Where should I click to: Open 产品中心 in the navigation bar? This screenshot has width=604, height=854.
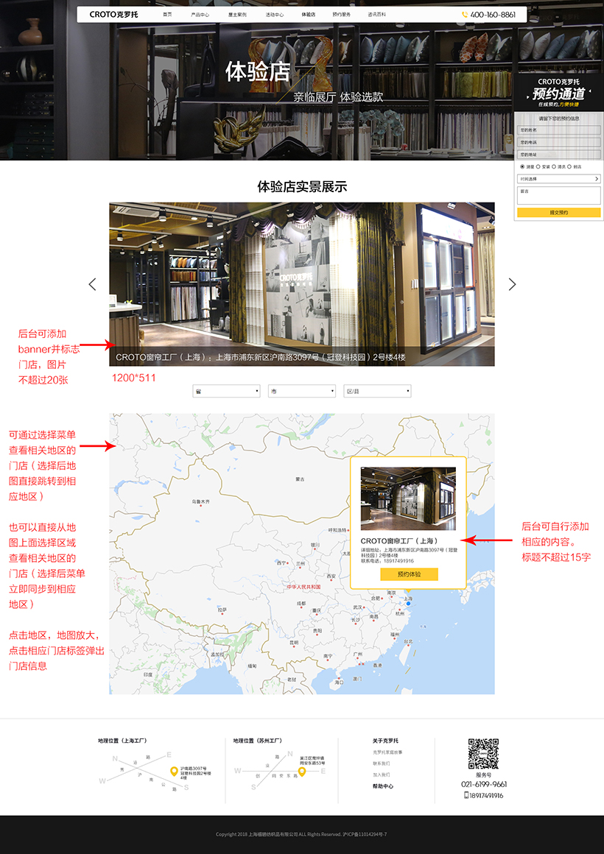click(x=200, y=15)
